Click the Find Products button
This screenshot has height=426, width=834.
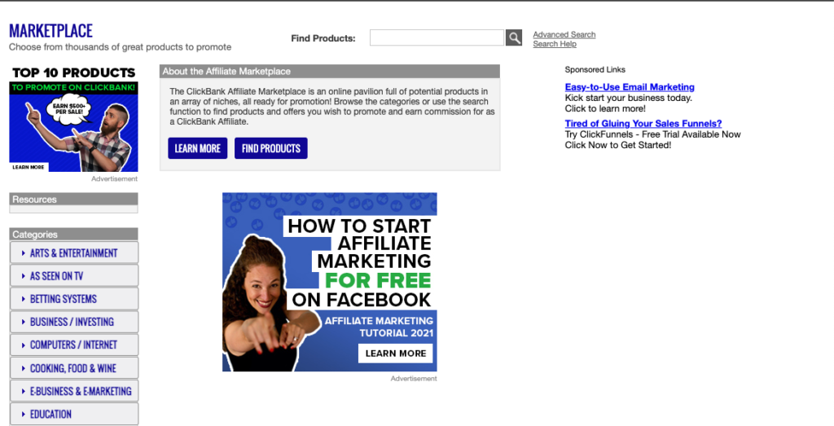pyautogui.click(x=270, y=148)
